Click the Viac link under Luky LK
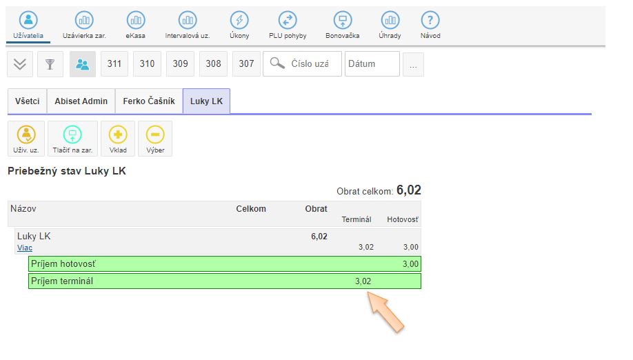This screenshot has height=360, width=633. click(x=25, y=248)
